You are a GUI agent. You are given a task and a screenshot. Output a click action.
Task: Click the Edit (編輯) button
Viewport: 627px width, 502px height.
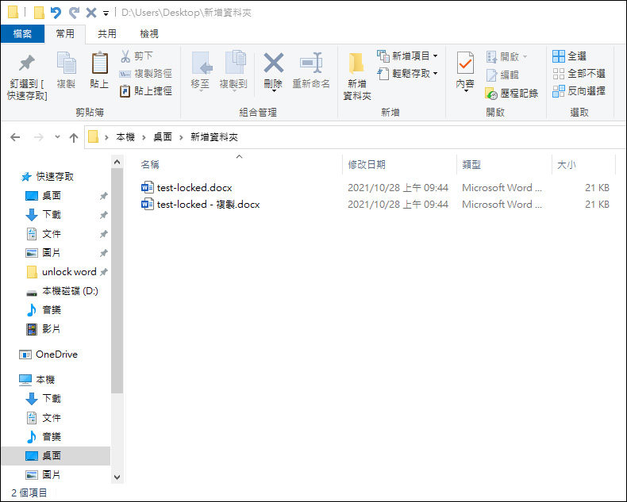(502, 75)
